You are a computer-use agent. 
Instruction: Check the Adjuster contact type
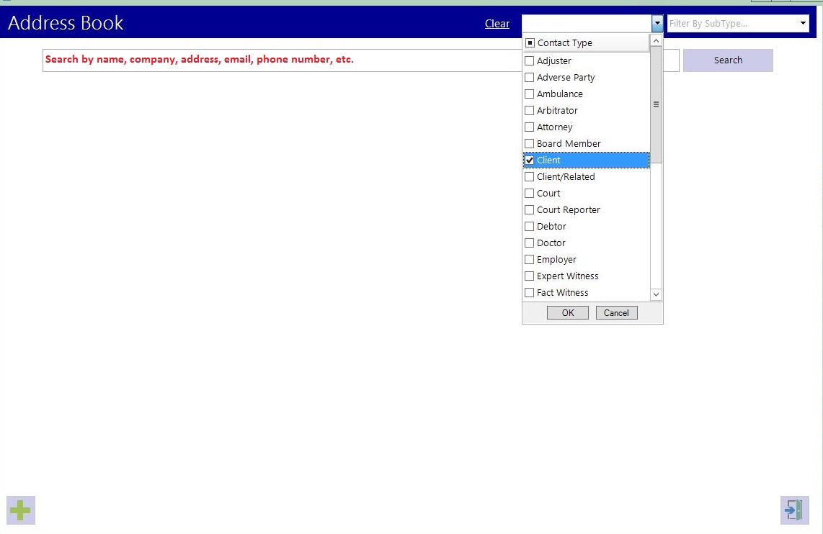pyautogui.click(x=530, y=60)
